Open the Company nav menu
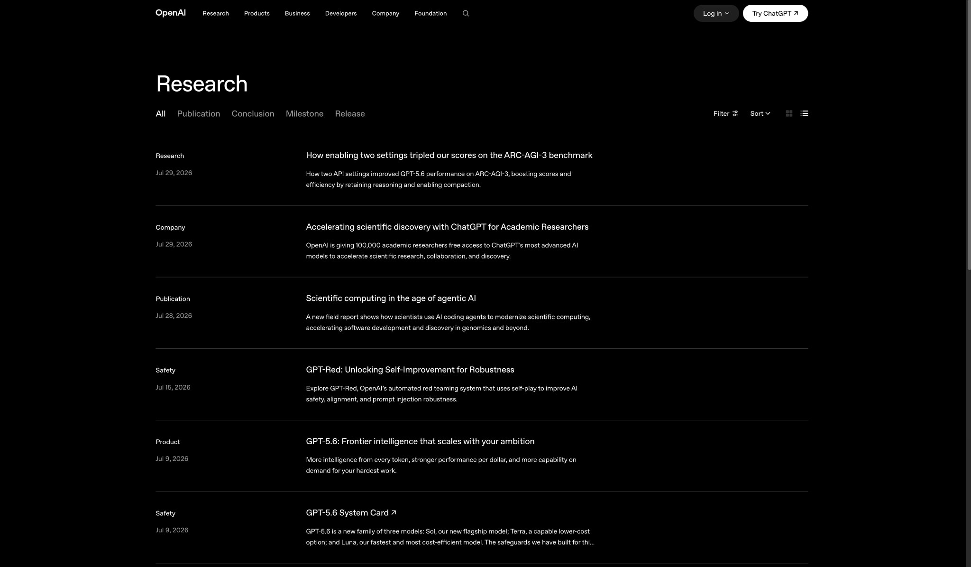971x567 pixels. (x=385, y=13)
